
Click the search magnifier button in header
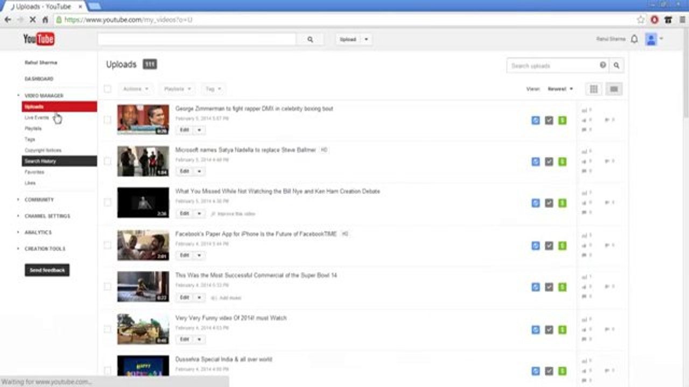click(310, 39)
